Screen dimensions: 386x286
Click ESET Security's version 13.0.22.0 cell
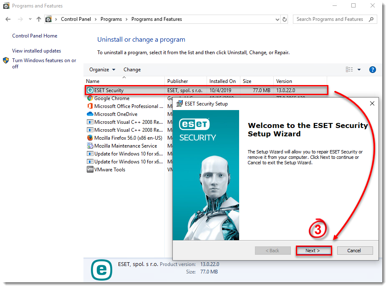tap(285, 90)
